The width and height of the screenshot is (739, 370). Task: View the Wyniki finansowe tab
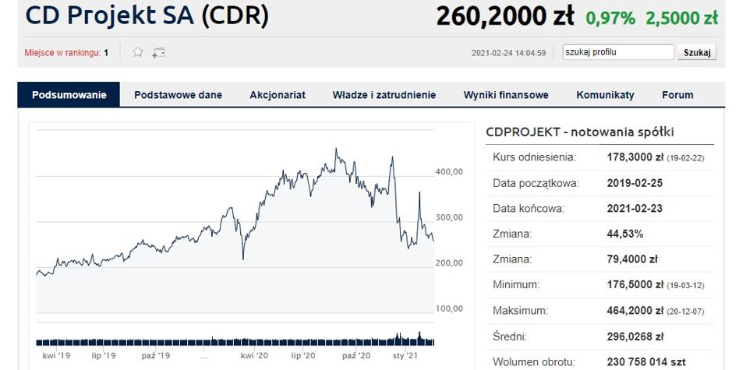(506, 94)
